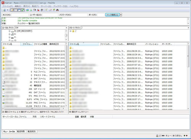Open the リモート サイト path dropdown
Screen dimensions: 191x139
pyautogui.click(x=188, y=28)
